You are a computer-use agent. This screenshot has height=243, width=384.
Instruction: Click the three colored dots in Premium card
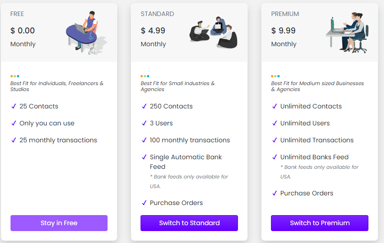coord(275,76)
